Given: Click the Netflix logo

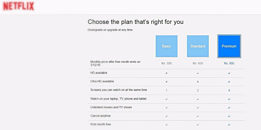Looking at the screenshot, I should [x=19, y=7].
